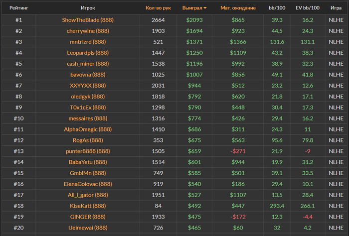Open punter8888 (888) player page
Screen dimensions: 349x236
[x=88, y=151]
